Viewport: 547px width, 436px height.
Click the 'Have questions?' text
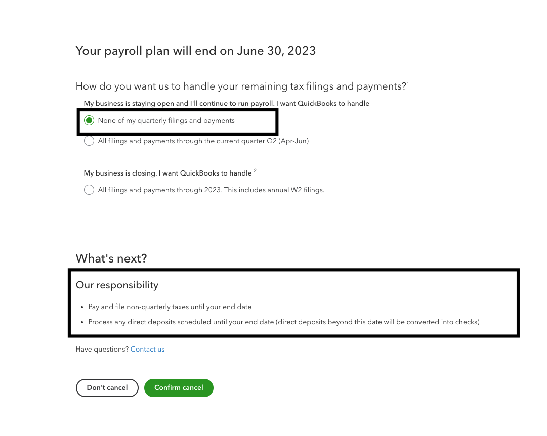click(x=102, y=350)
